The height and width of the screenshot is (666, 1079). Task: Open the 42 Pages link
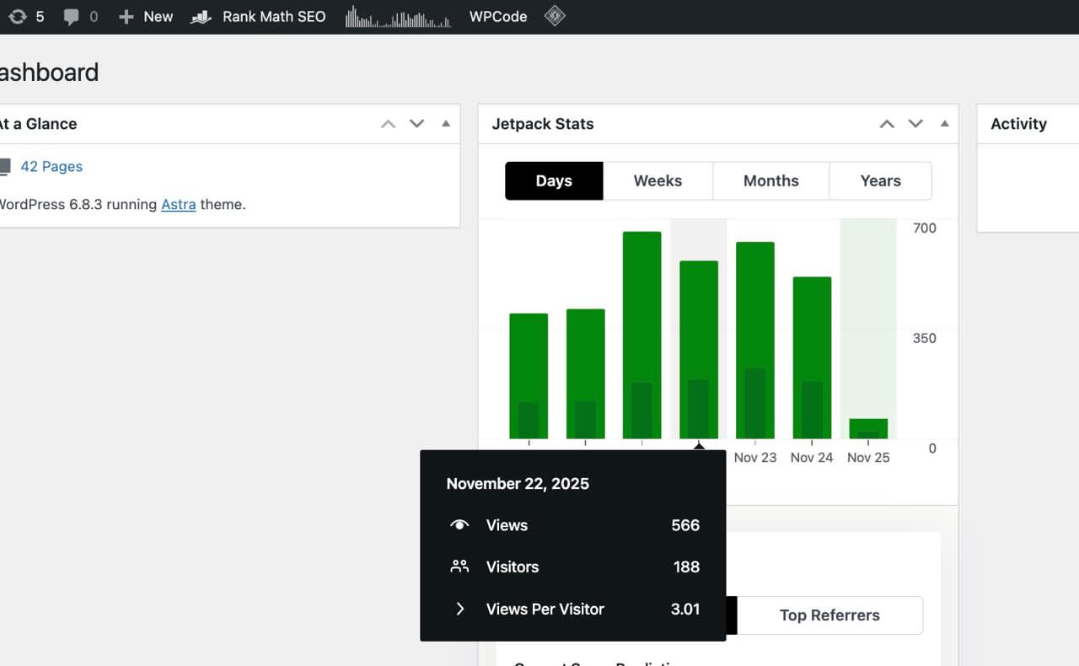51,167
